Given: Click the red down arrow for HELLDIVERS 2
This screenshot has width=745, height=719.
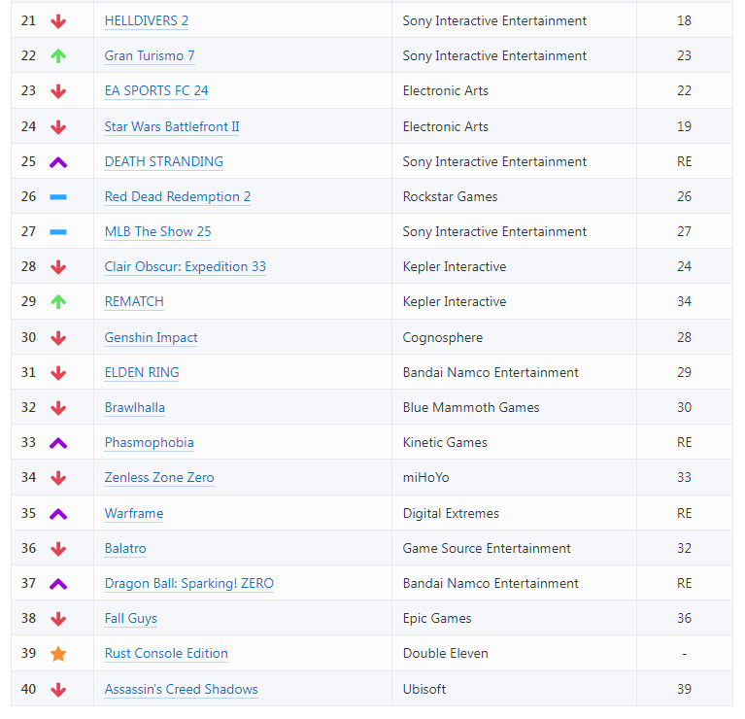Looking at the screenshot, I should (58, 21).
